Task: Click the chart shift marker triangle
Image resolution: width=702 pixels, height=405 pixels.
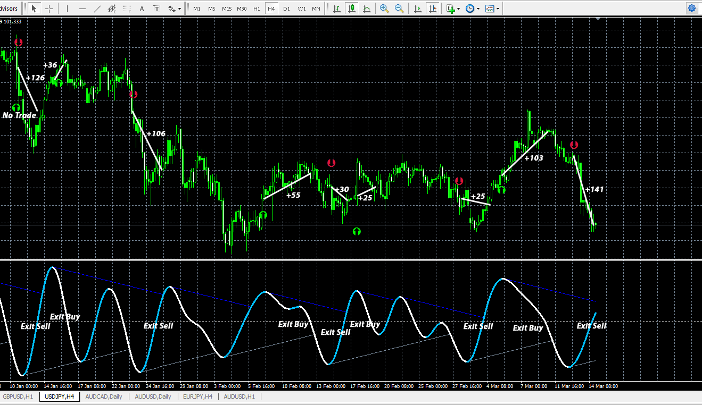Action: (x=598, y=19)
